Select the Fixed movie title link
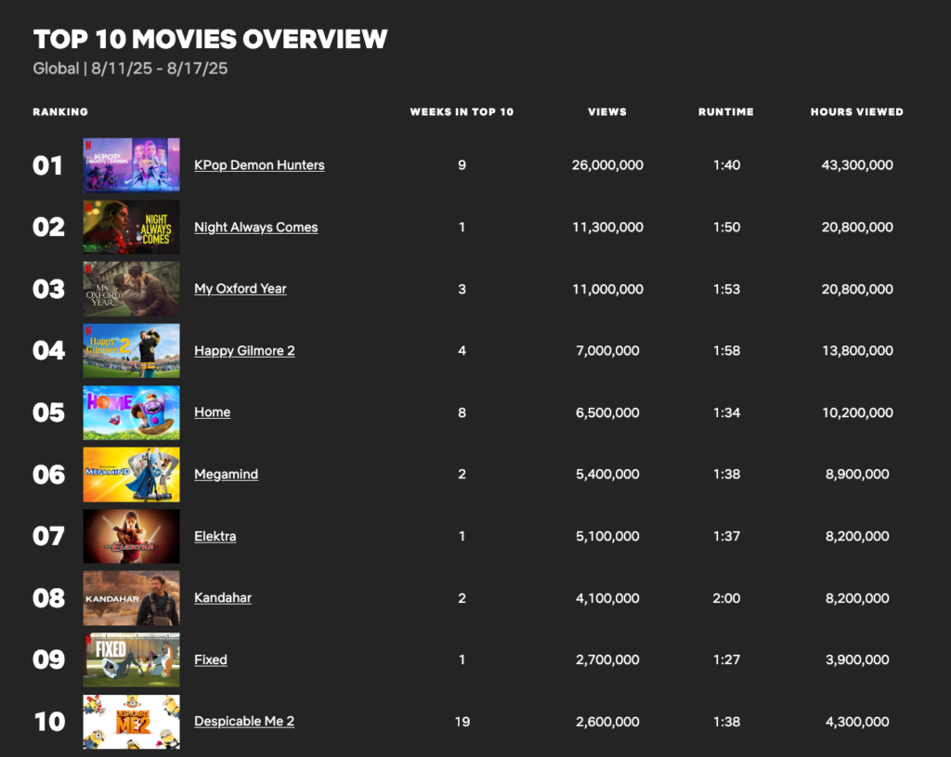The height and width of the screenshot is (757, 951). click(210, 660)
